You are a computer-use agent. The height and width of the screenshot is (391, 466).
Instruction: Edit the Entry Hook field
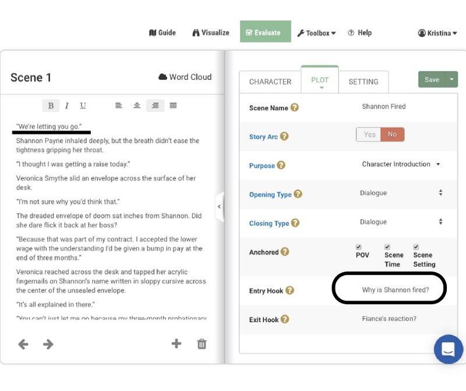click(x=394, y=290)
